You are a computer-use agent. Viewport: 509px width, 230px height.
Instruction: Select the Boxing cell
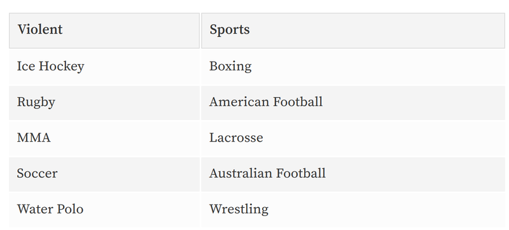[x=353, y=67]
